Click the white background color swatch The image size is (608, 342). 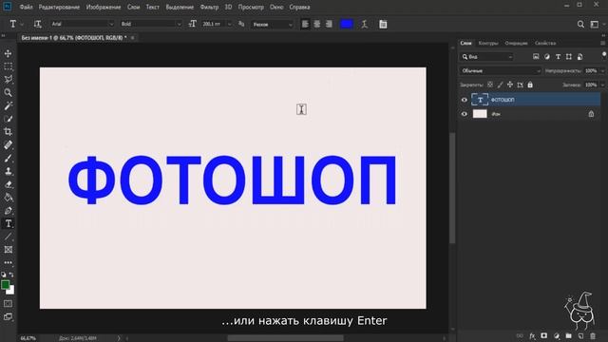point(11,291)
